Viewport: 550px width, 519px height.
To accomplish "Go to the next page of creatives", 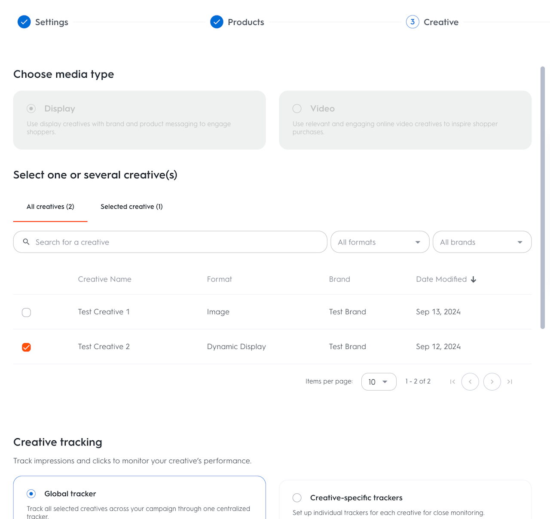I will (x=492, y=382).
